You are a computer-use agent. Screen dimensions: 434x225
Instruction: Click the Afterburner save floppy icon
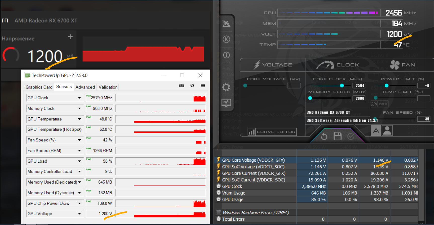(337, 136)
